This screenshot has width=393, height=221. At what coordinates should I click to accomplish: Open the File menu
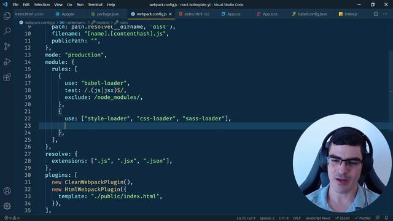click(15, 4)
